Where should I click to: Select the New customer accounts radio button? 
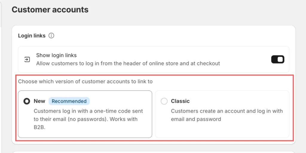click(27, 101)
